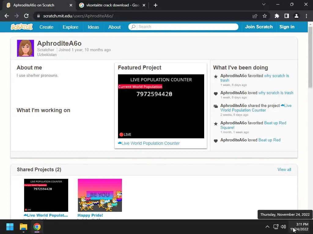Viewport: 313px width, 234px height.
Task: Click the padlock site info icon
Action: click(39, 16)
